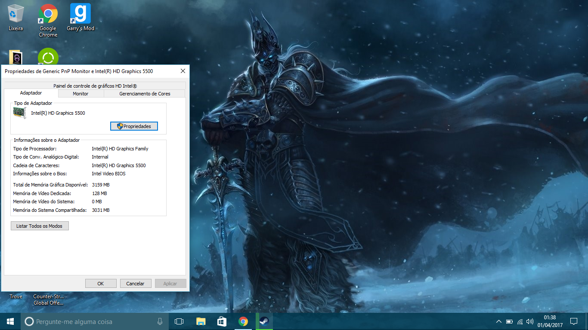Click the Aplicar button
This screenshot has width=588, height=330.
point(170,284)
